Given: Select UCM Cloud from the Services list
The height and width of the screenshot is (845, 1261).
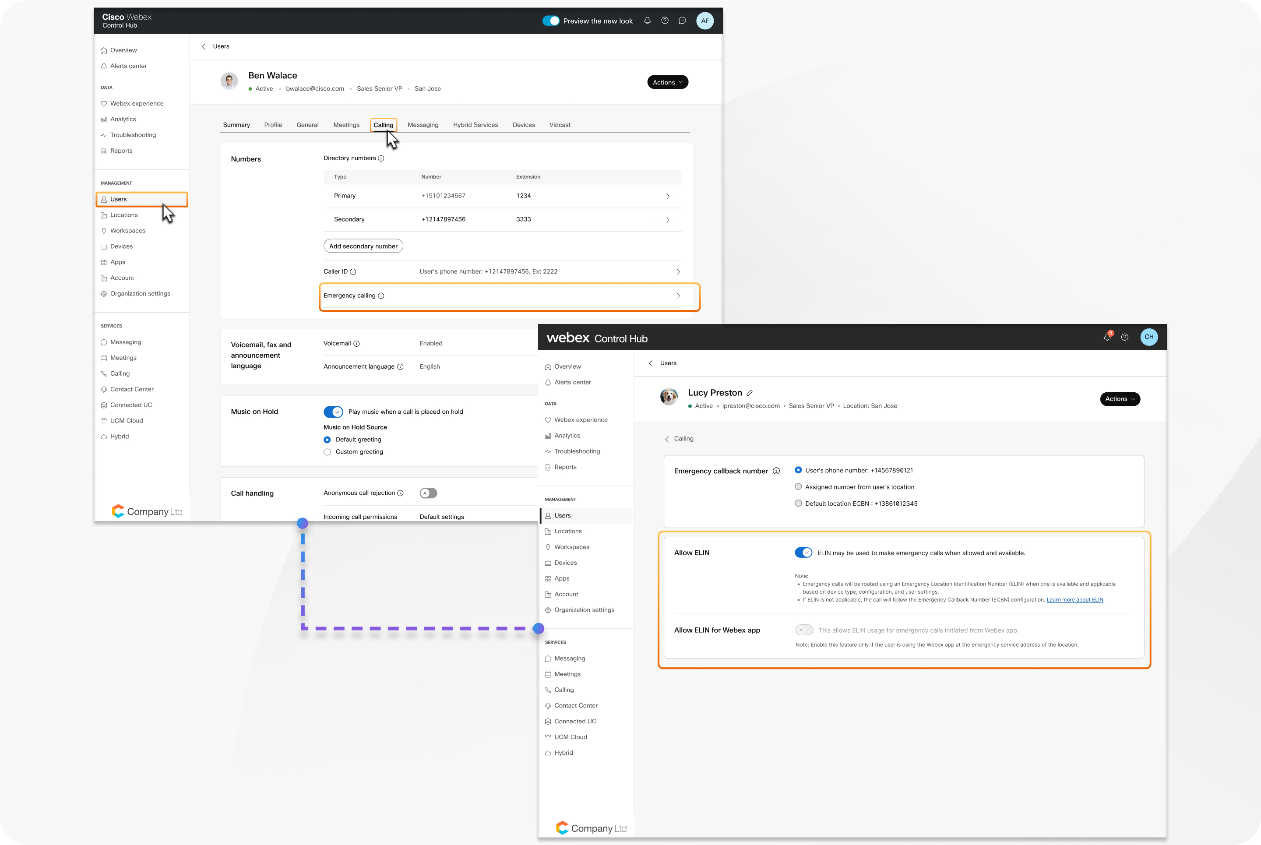Looking at the screenshot, I should coord(127,420).
